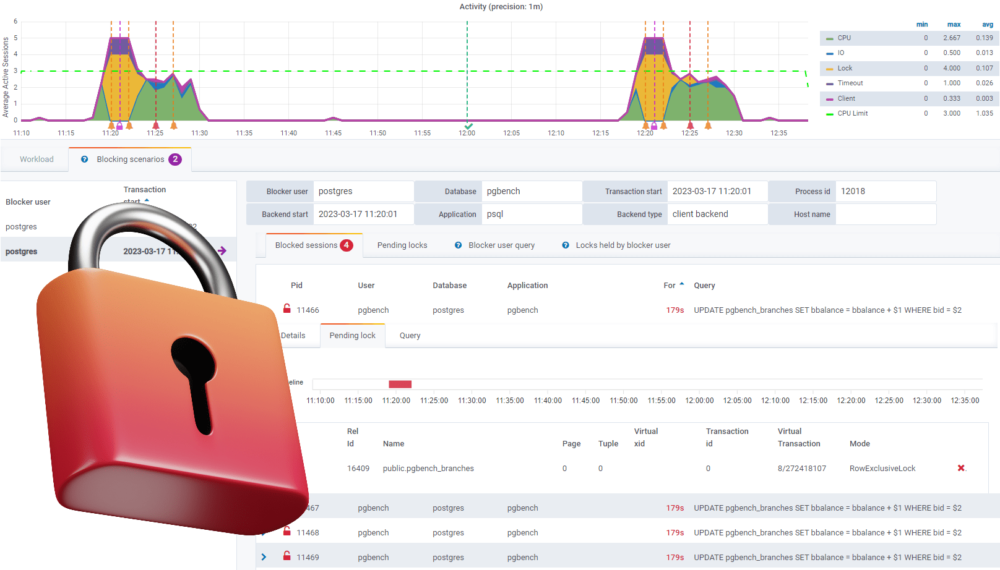Click the Lock color swatch in the legend
This screenshot has height=570, width=1000.
point(829,68)
